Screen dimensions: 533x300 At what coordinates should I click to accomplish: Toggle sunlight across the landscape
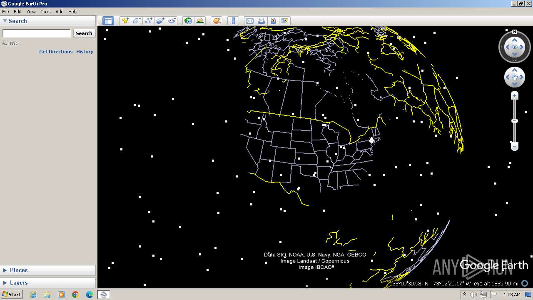coord(200,21)
